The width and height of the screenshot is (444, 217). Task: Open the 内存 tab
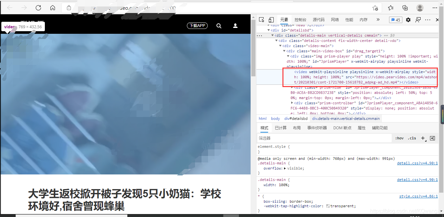click(363, 20)
